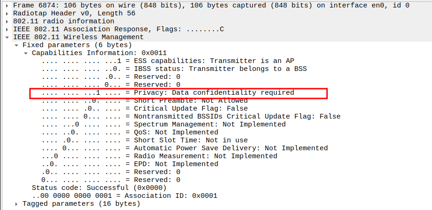432x210 pixels.
Task: Expand the Radiotap Header v0 section
Action: pyautogui.click(x=7, y=14)
